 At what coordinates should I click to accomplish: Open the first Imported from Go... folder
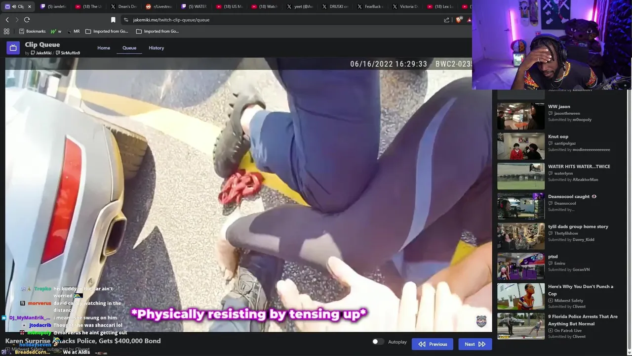pos(107,31)
